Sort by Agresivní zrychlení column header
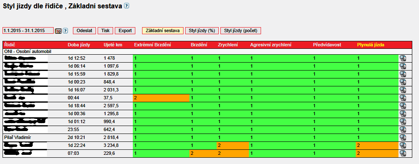The width and height of the screenshot is (419, 164). (271, 45)
